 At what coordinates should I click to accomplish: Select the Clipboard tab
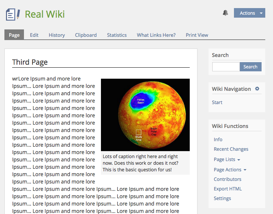(86, 35)
